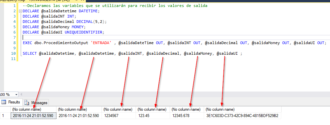Open the 100 % zoom dropdown
330x125 pixels.
click(x=16, y=94)
